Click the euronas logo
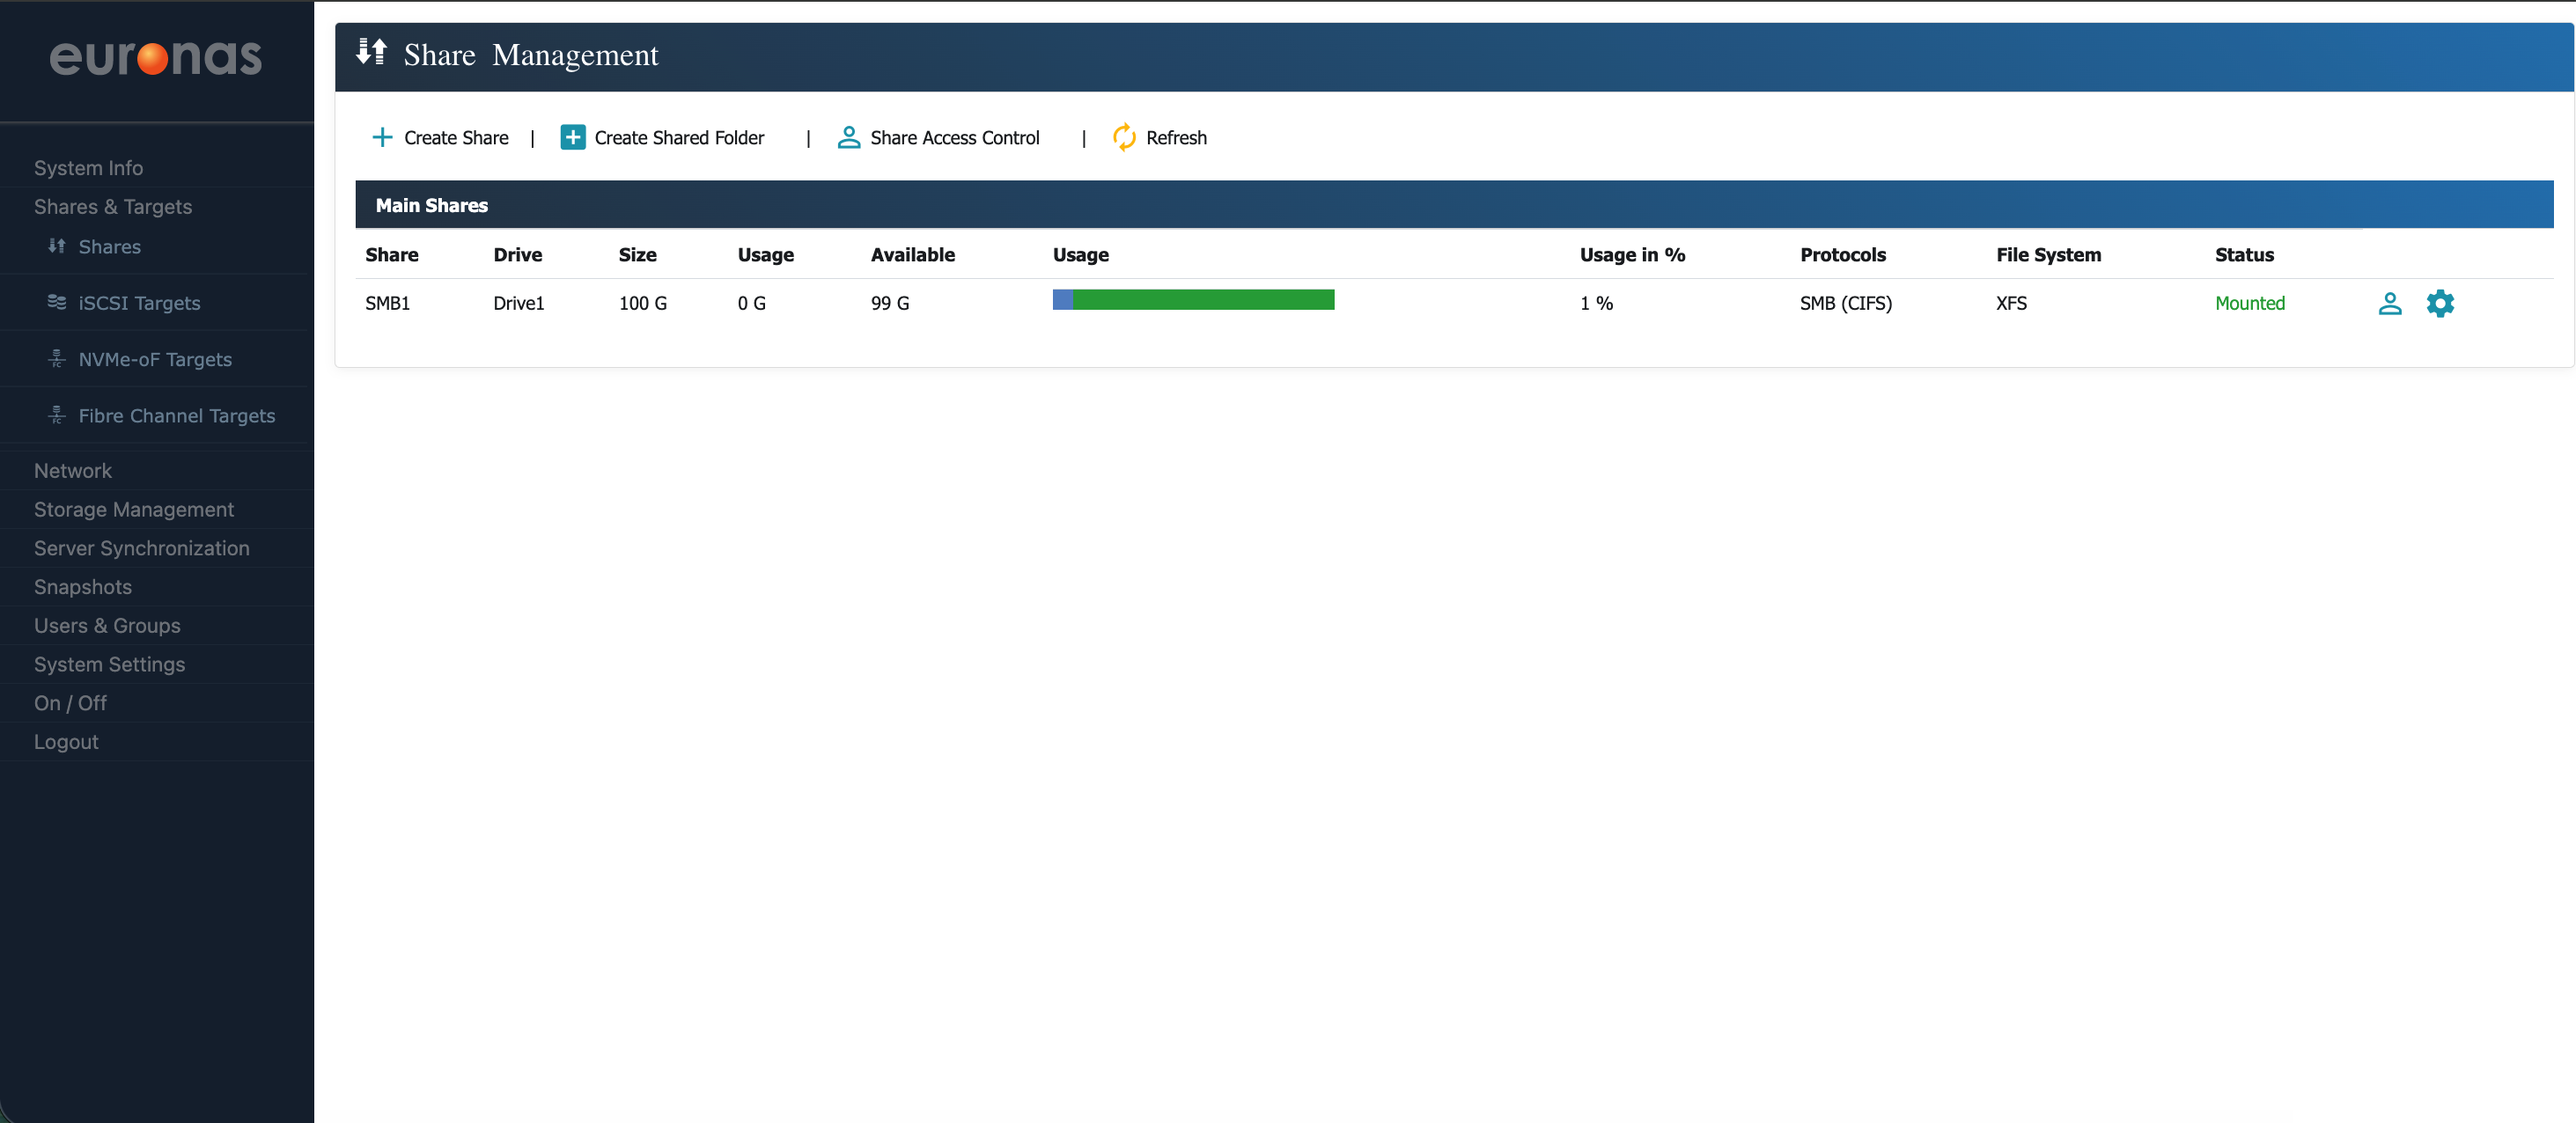This screenshot has width=2576, height=1123. 156,58
